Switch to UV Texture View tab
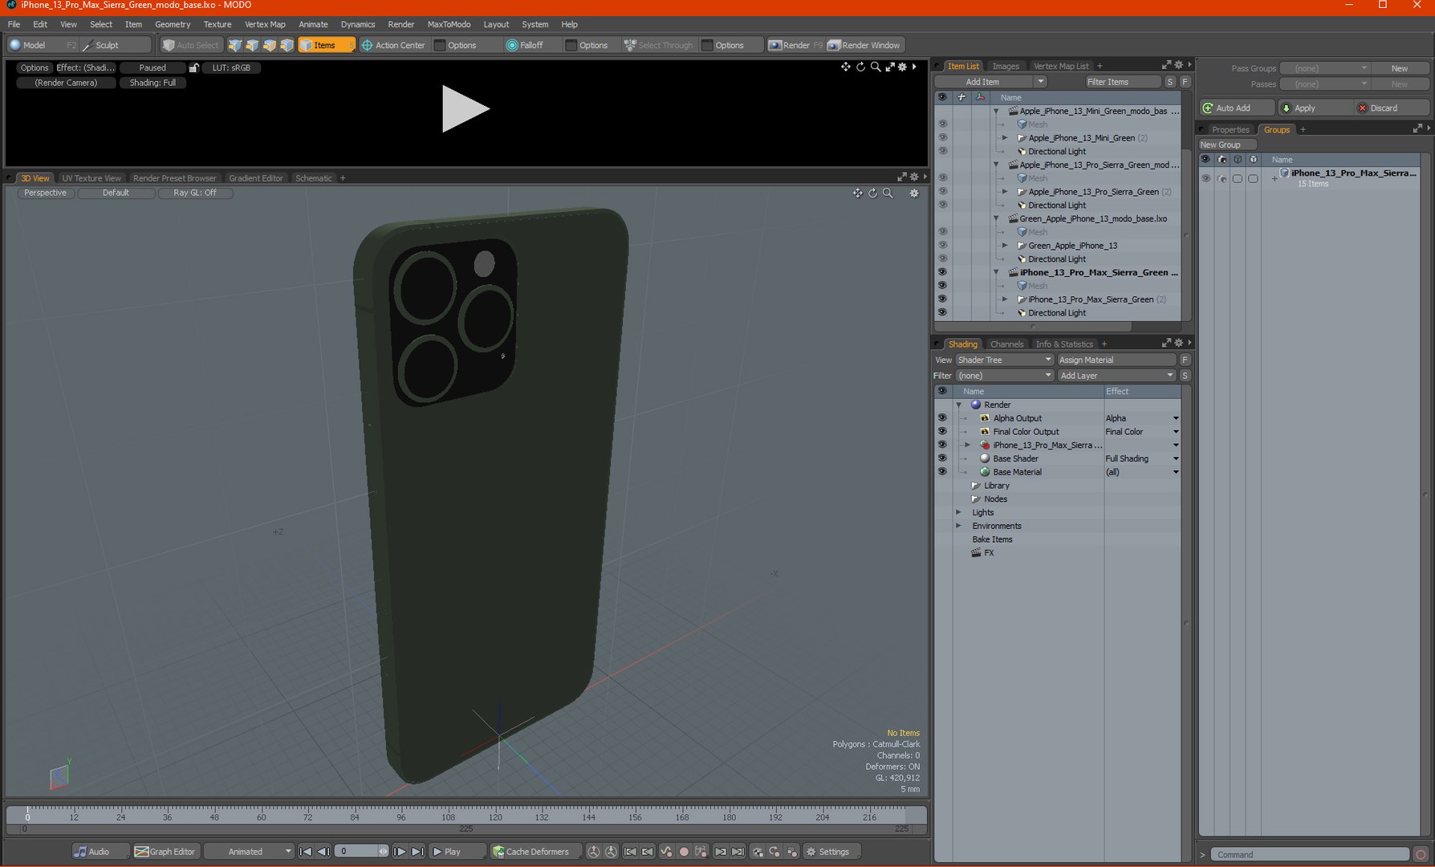The width and height of the screenshot is (1435, 867). (x=91, y=178)
